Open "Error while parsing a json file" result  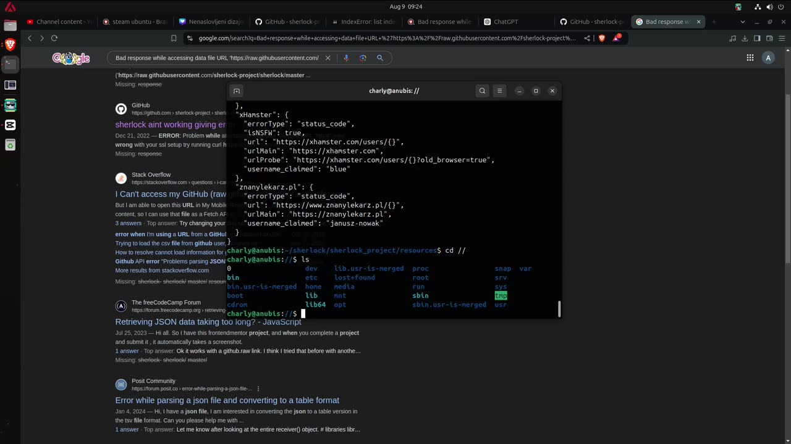click(227, 400)
